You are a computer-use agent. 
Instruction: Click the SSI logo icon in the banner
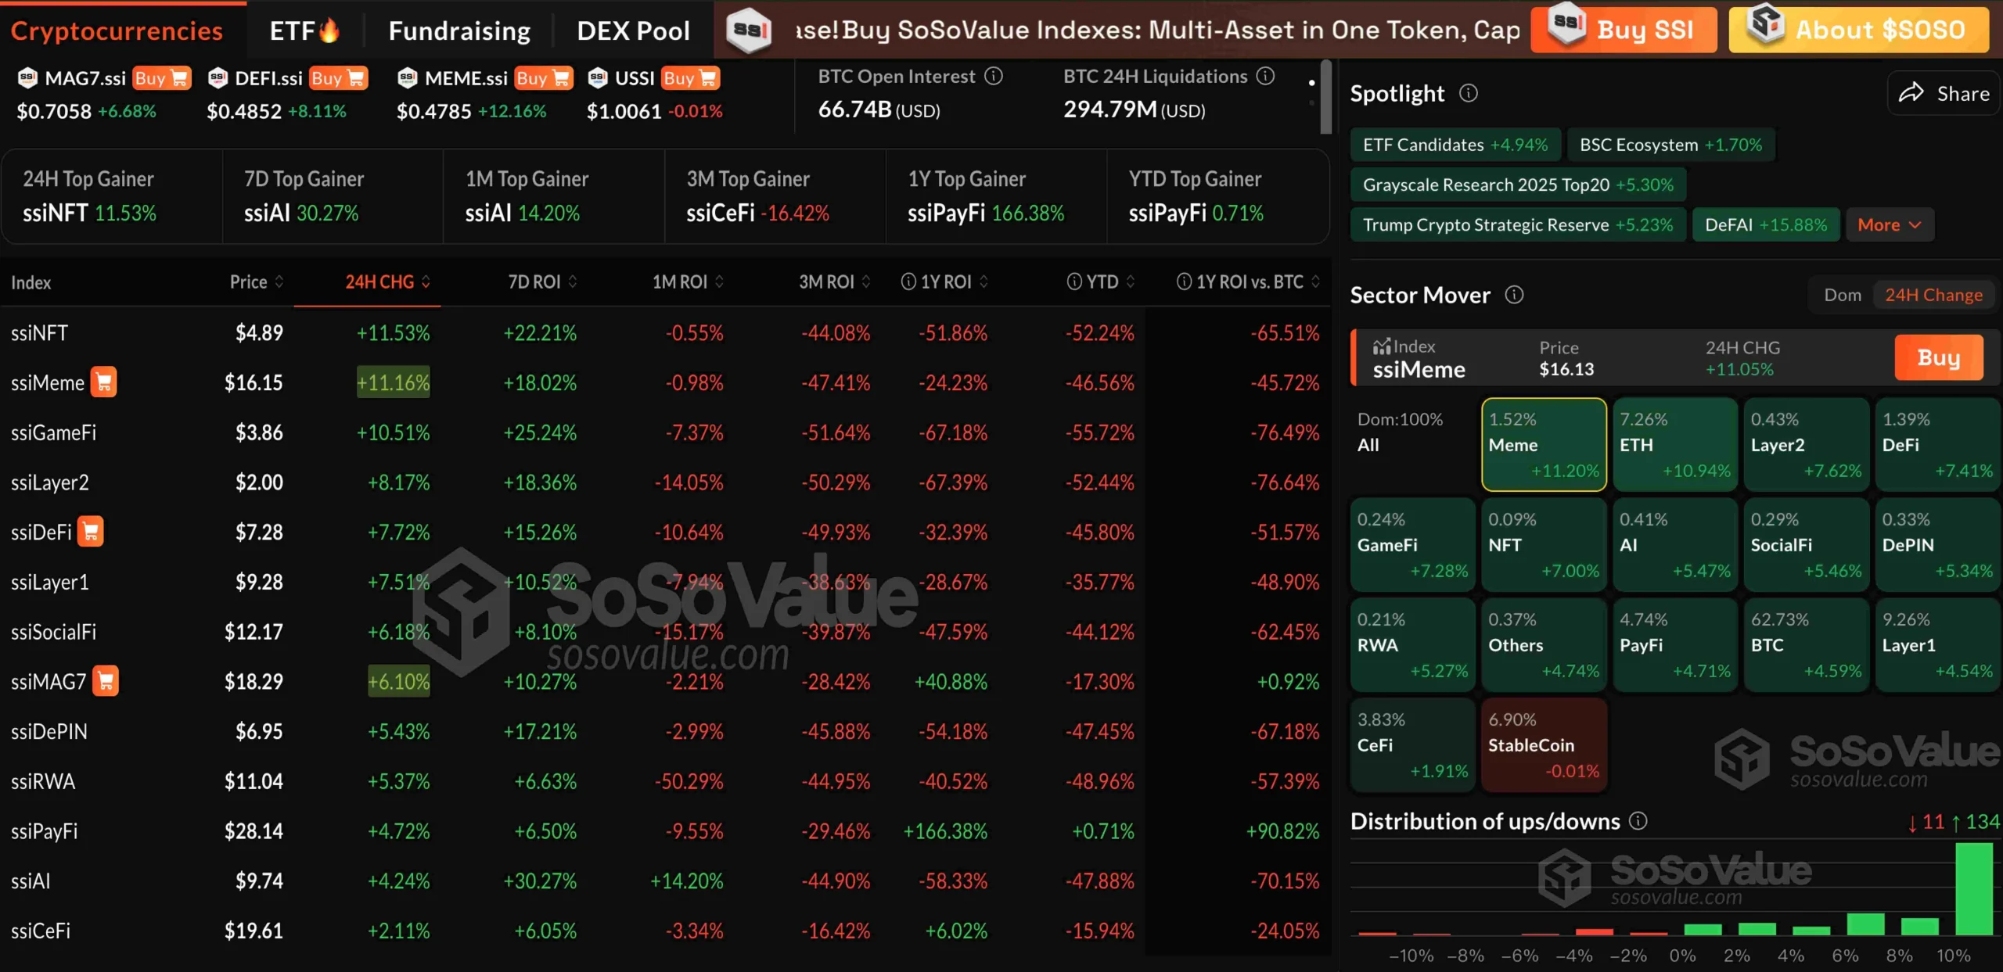tap(750, 30)
